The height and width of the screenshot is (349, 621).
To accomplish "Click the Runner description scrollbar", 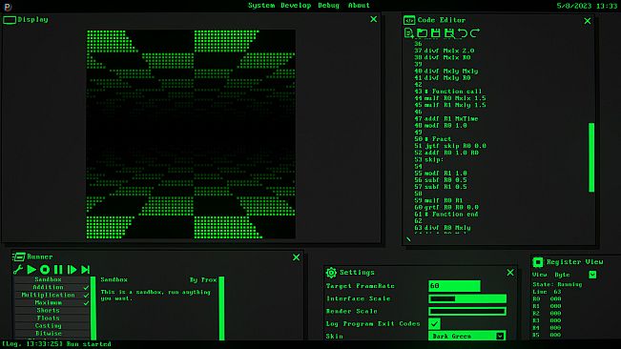I will 221,308.
